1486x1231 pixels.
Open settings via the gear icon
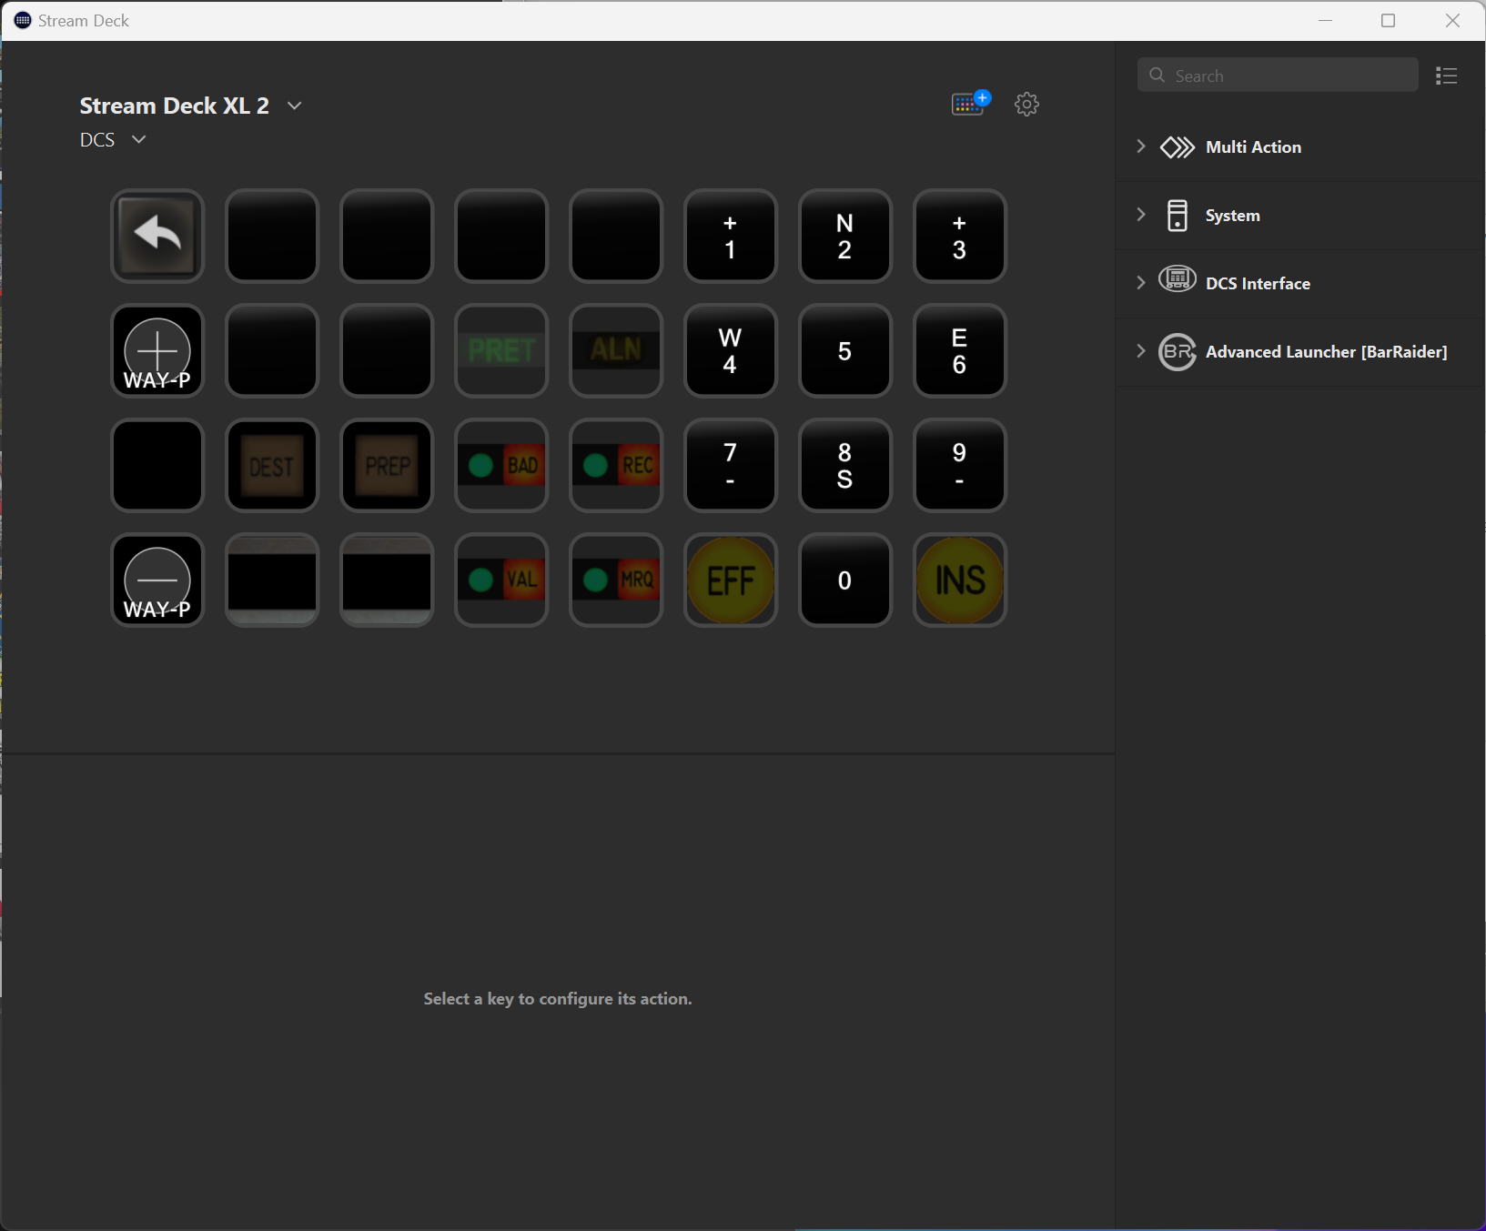pos(1027,104)
